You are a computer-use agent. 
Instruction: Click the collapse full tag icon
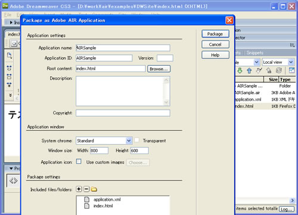pos(9,68)
